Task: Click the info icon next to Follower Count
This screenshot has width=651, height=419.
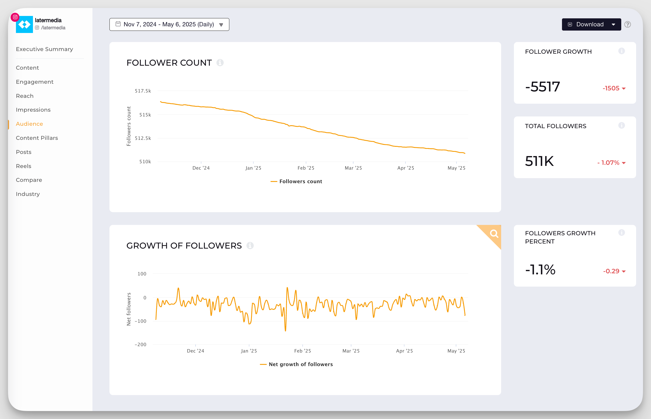Action: tap(220, 62)
